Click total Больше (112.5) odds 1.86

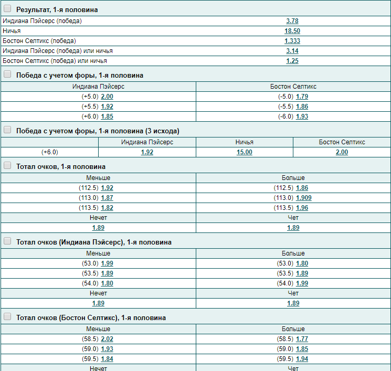pos(302,188)
